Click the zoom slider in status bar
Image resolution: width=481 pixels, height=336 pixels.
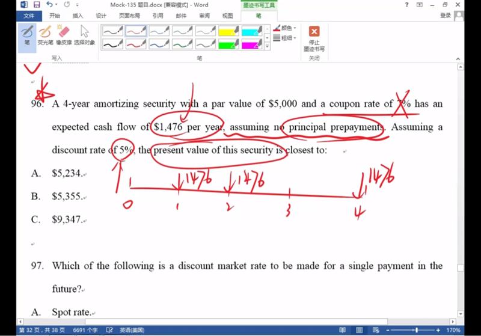click(417, 331)
